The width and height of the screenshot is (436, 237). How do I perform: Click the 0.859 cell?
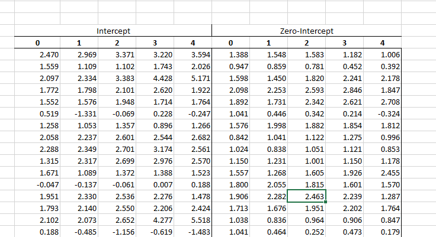click(268, 66)
